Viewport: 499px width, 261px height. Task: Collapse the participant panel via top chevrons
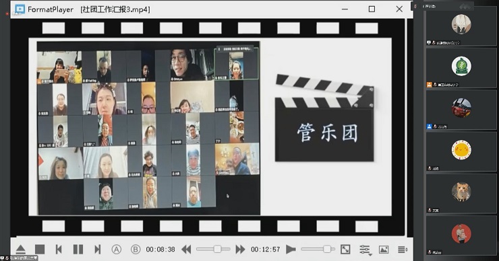[x=465, y=6]
